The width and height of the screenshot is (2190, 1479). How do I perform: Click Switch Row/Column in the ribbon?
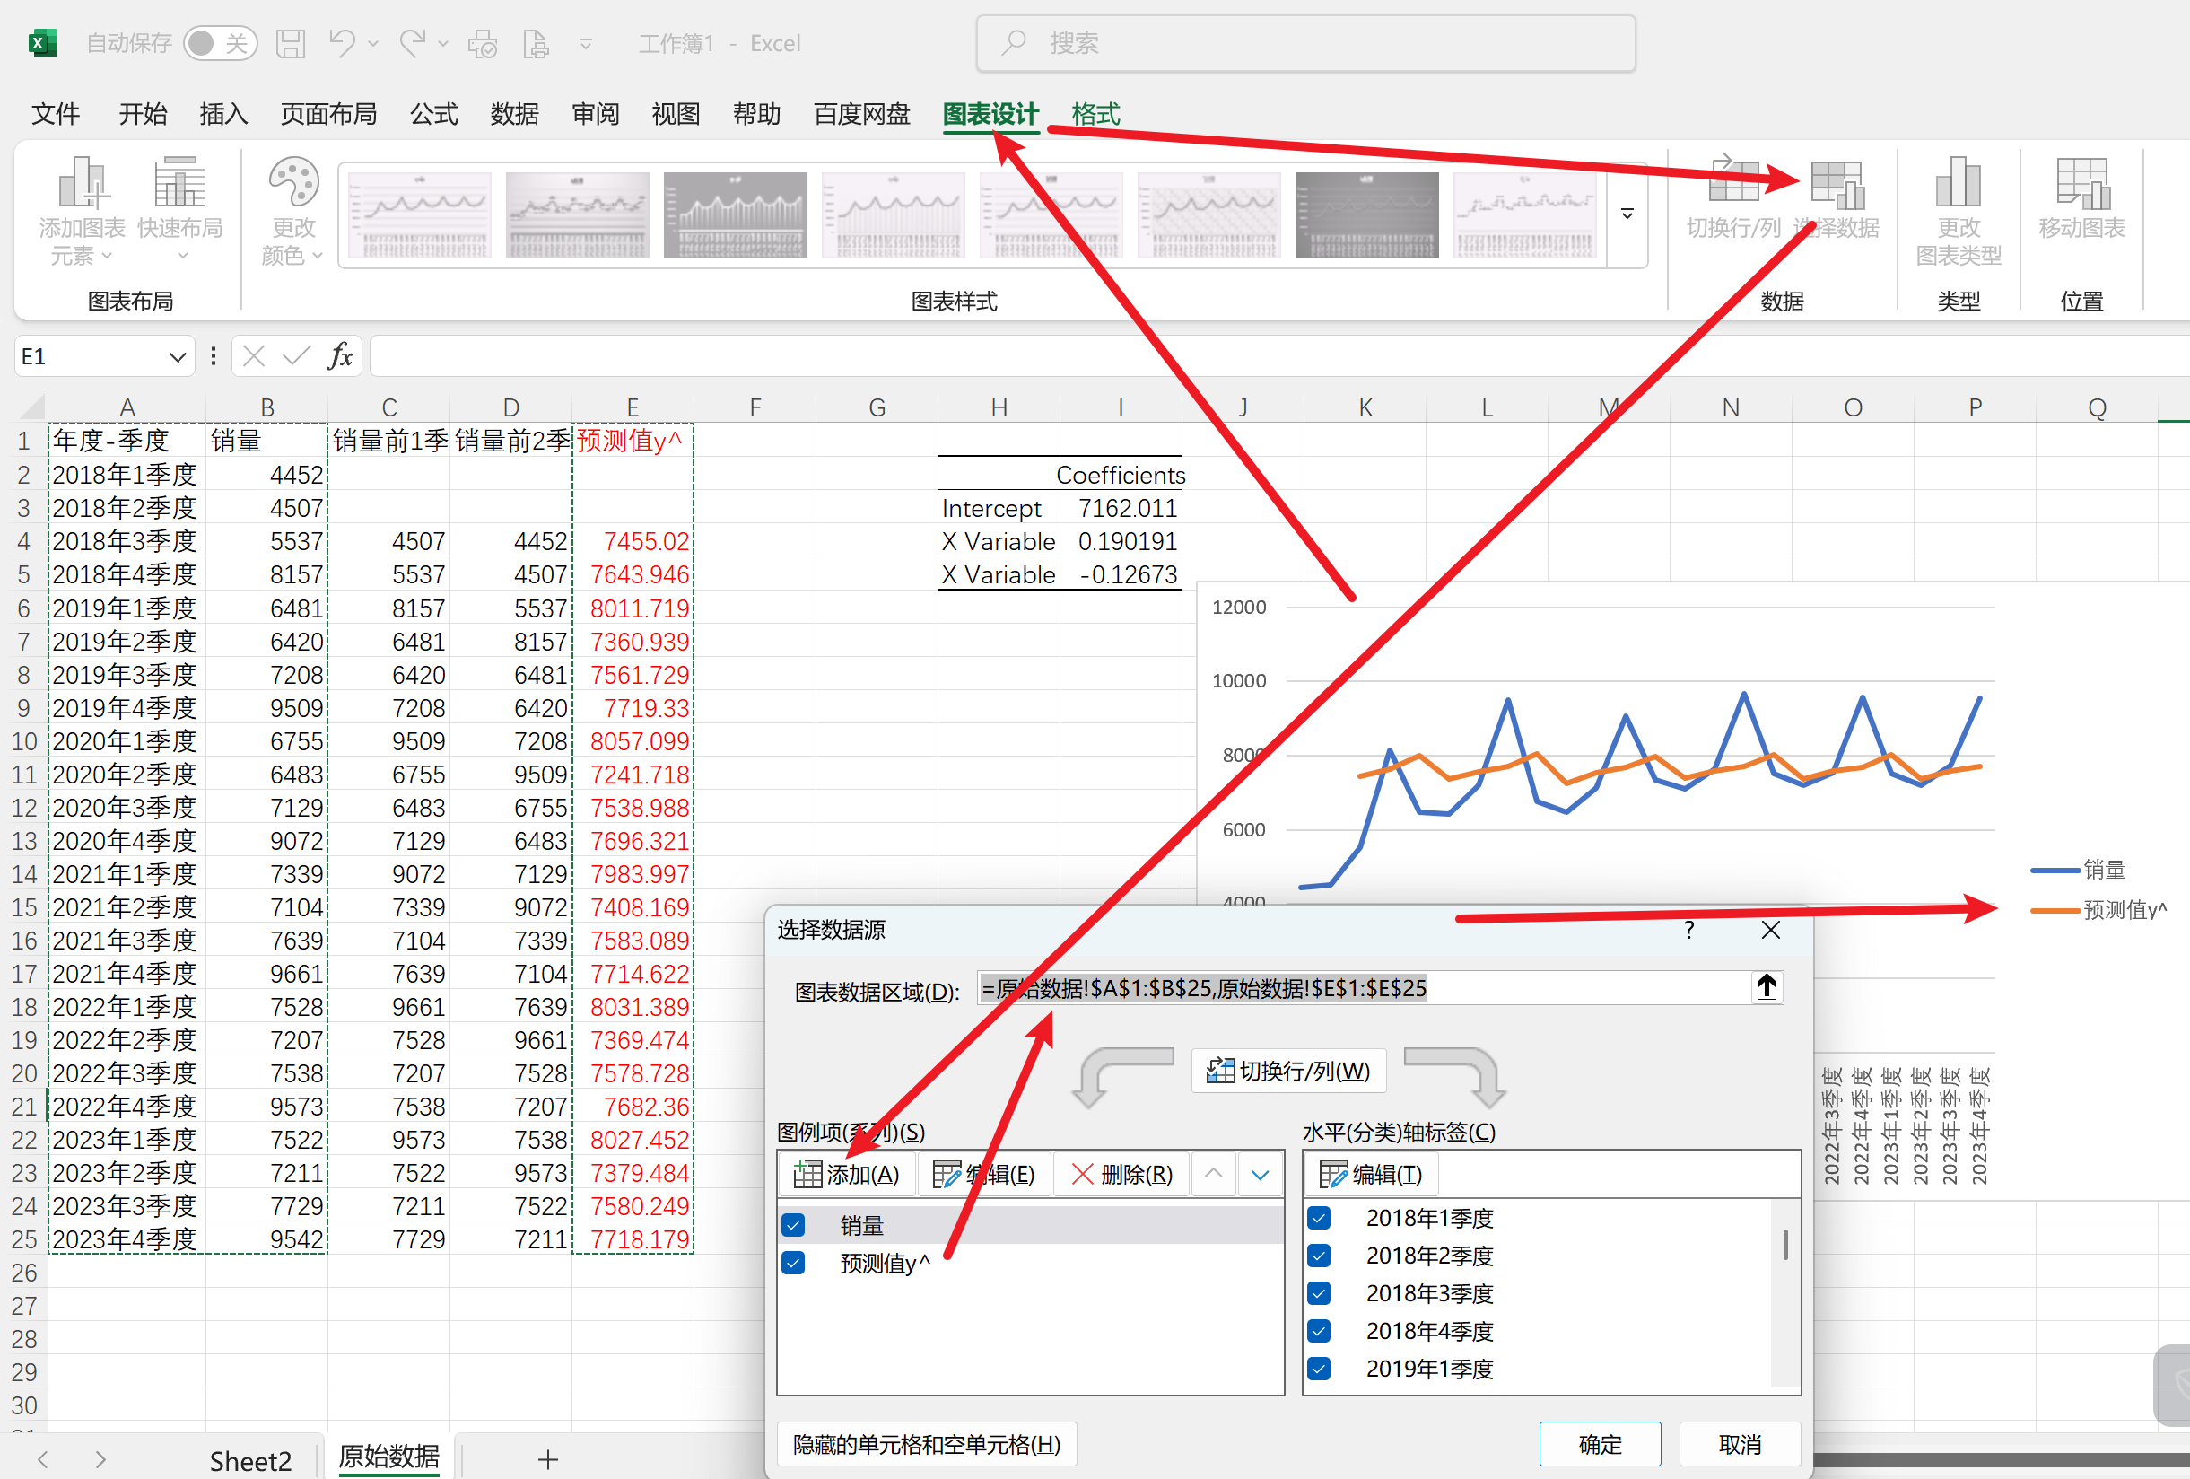tap(1732, 184)
